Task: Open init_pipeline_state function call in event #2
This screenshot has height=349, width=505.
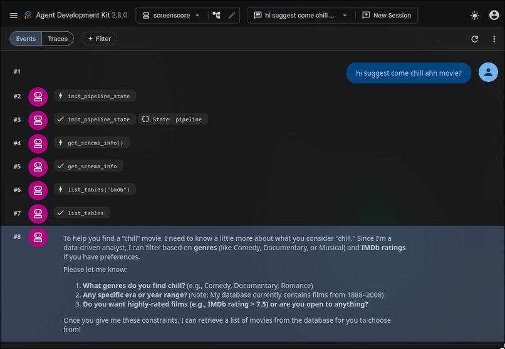Action: coord(95,96)
